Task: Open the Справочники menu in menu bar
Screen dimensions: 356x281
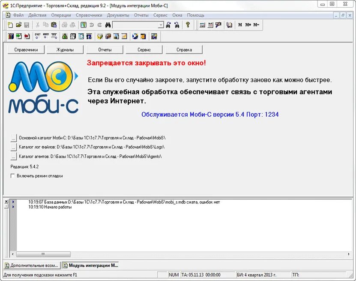Action: [89, 15]
